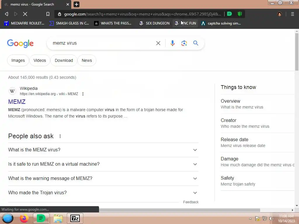Click the taskbar clock showing 11:08 AM
The height and width of the screenshot is (224, 299).
(286, 218)
